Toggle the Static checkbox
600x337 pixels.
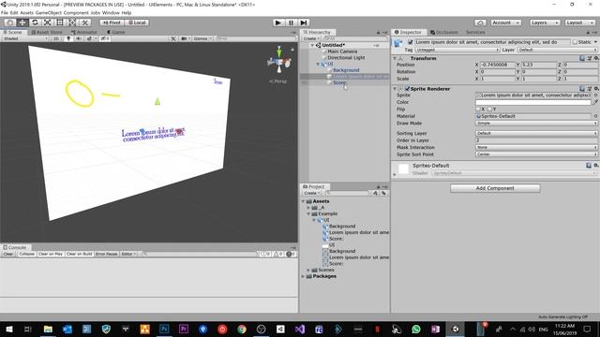[575, 42]
